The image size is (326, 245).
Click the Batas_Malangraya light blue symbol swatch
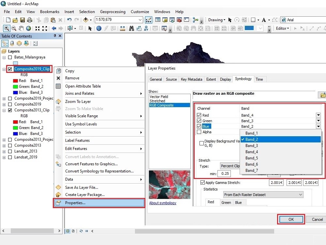point(15,63)
